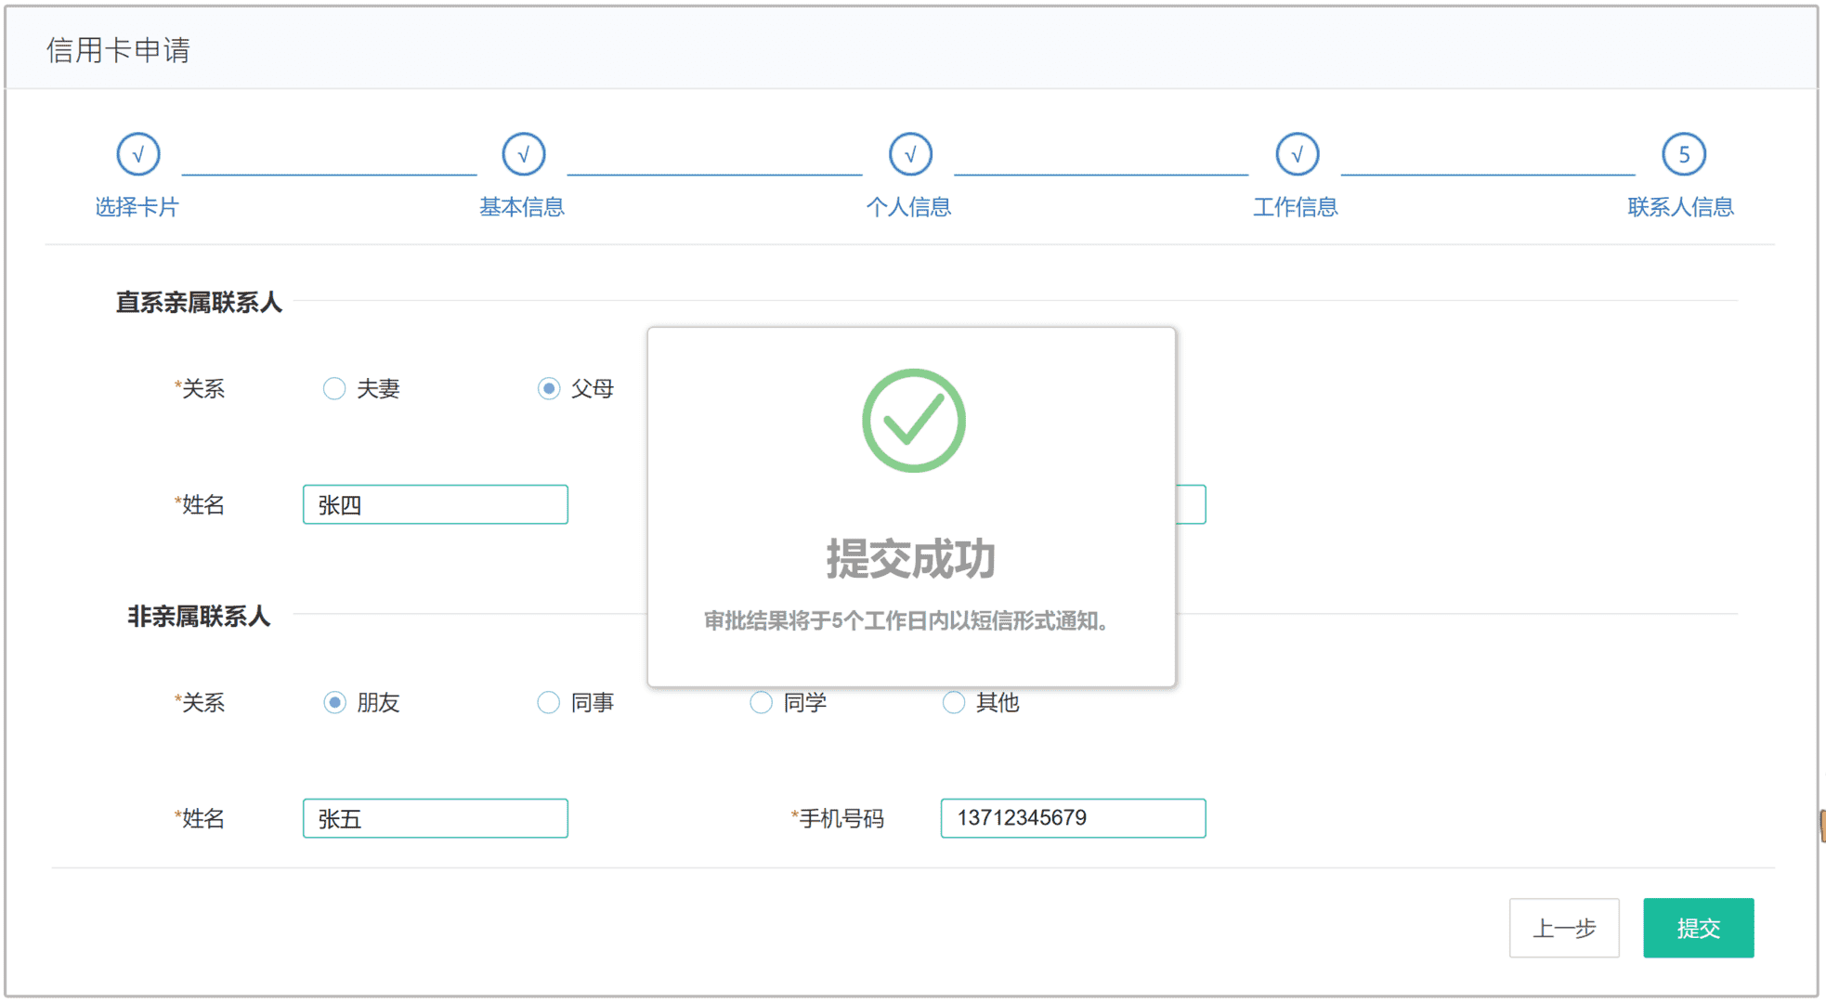1826x1003 pixels.
Task: Open the 选择卡片 step label
Action: click(x=137, y=207)
